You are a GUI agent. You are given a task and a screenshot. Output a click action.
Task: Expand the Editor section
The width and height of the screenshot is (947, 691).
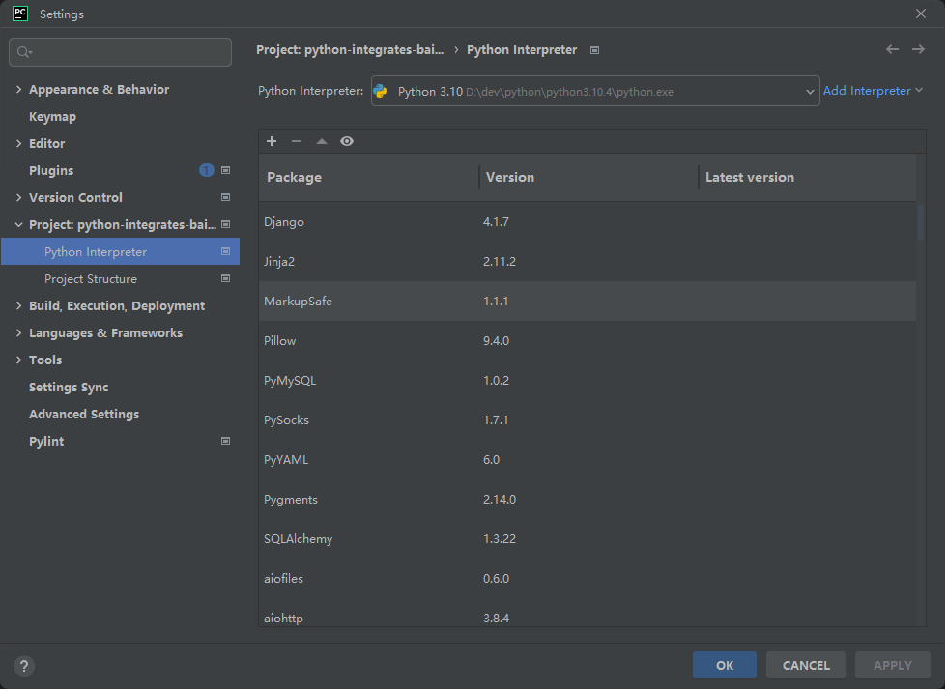[x=18, y=143]
